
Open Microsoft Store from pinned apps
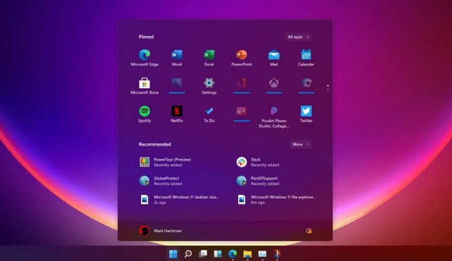pyautogui.click(x=145, y=86)
